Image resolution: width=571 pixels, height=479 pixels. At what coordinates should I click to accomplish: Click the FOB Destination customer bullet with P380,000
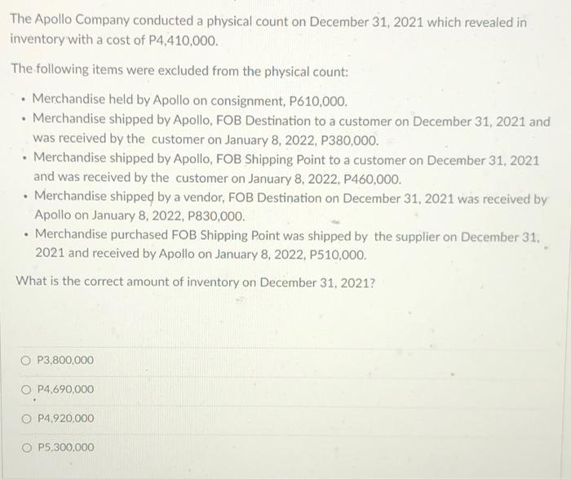[x=291, y=129]
